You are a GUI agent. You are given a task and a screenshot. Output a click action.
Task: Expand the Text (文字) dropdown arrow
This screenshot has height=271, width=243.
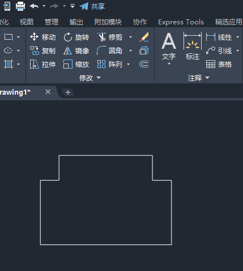(x=169, y=64)
